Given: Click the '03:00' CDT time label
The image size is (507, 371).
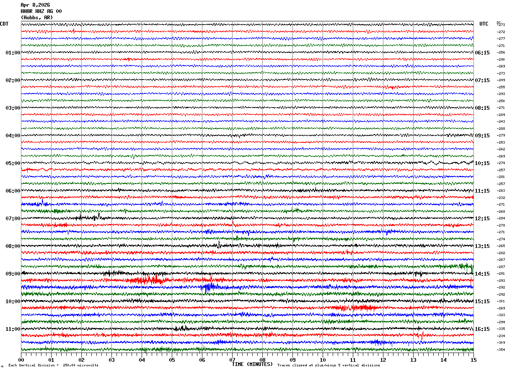Looking at the screenshot, I should (x=13, y=108).
